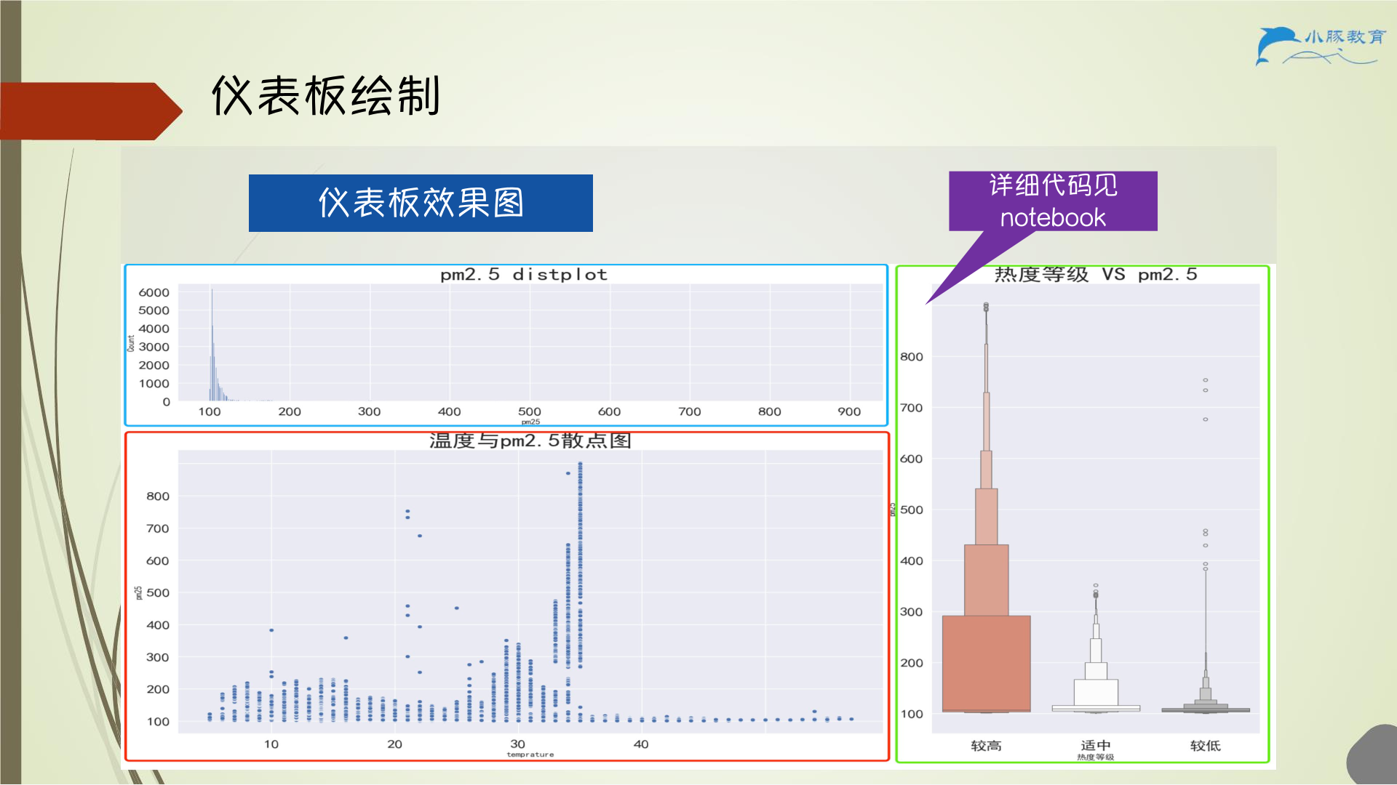Click the dolphin logo icon
The height and width of the screenshot is (785, 1397).
coord(1278,45)
